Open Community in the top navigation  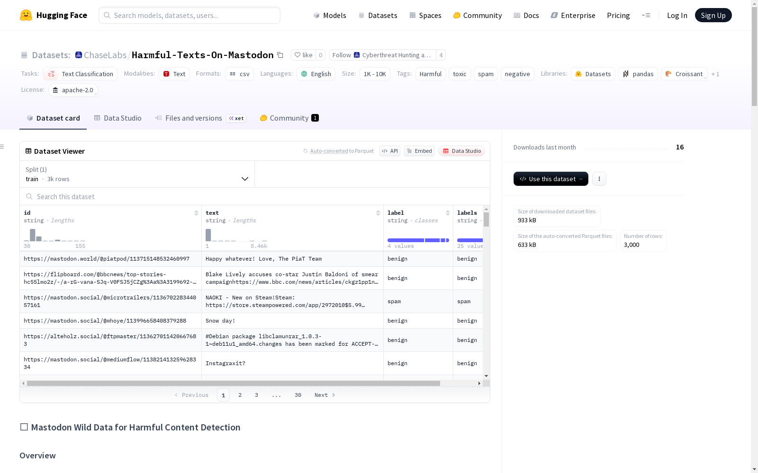pos(478,15)
